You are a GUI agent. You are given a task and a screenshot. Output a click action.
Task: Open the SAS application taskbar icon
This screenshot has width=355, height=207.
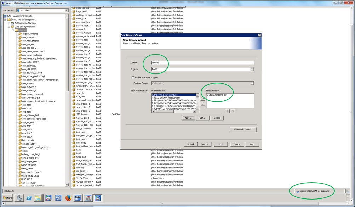click(78, 198)
